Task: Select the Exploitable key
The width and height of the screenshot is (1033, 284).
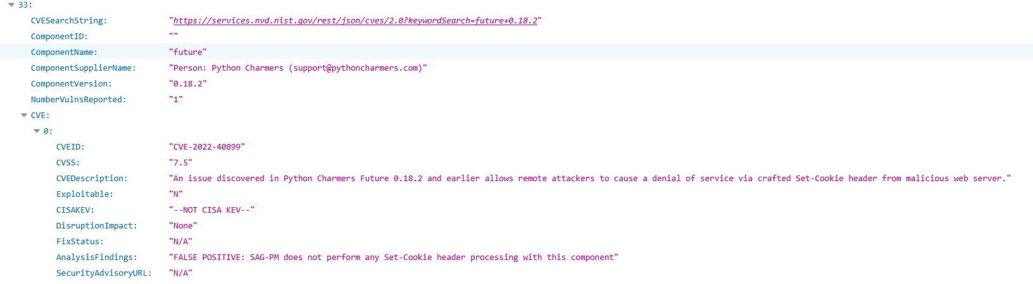Action: [85, 194]
